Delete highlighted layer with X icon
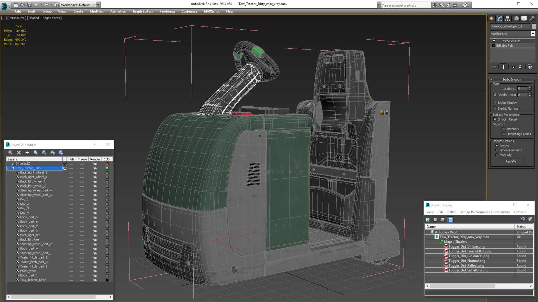This screenshot has width=538, height=302. coord(19,152)
